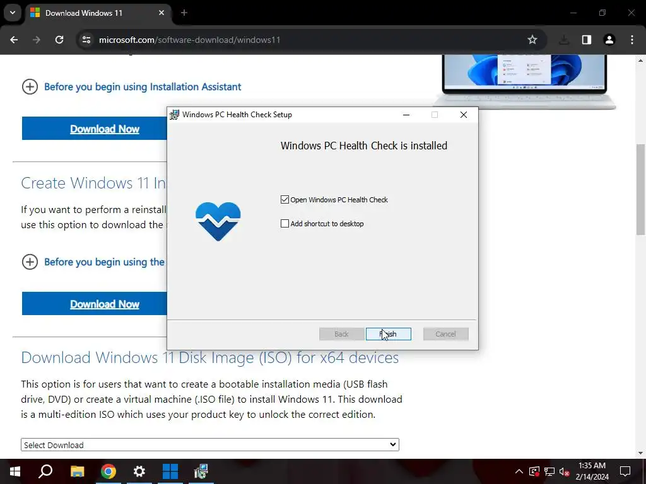Click the Windows 11 laptop image
646x484 pixels.
pyautogui.click(x=524, y=81)
